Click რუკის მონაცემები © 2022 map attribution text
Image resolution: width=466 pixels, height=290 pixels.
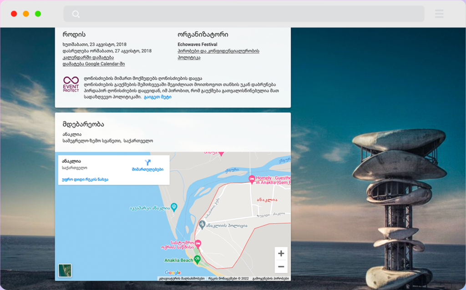[x=228, y=279]
